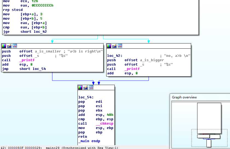Click the Graph overview panel title
Screen dimensions: 230x149
[x=184, y=97]
